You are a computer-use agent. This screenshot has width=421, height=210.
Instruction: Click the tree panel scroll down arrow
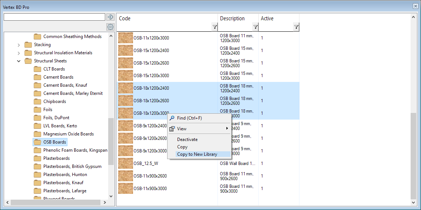click(x=111, y=196)
